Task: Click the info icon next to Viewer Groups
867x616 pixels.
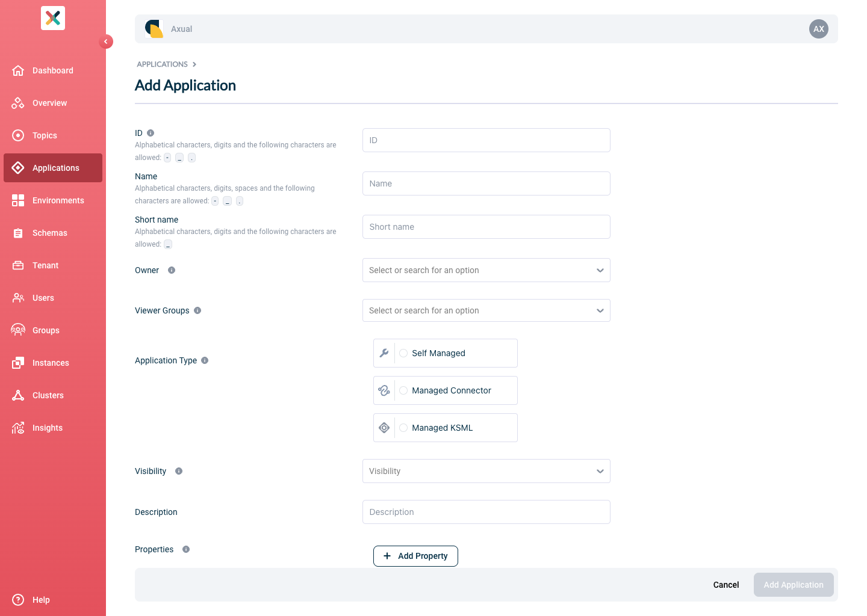Action: [x=197, y=310]
